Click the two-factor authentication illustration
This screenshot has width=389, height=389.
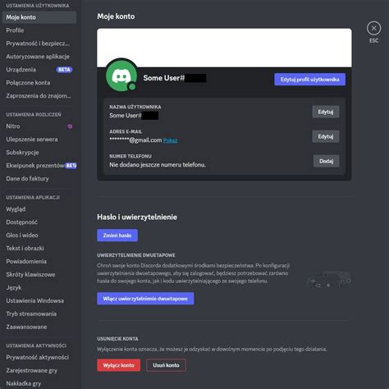(329, 279)
